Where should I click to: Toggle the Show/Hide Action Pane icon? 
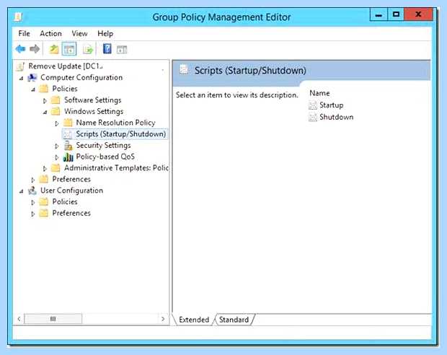pyautogui.click(x=122, y=50)
